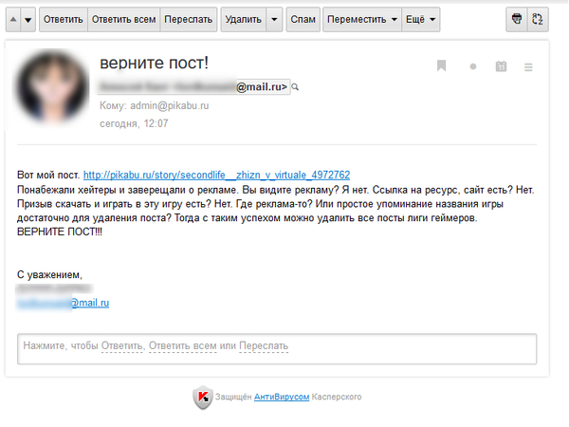This screenshot has width=569, height=427.
Task: Click search icon next to sender address
Action: 296,86
